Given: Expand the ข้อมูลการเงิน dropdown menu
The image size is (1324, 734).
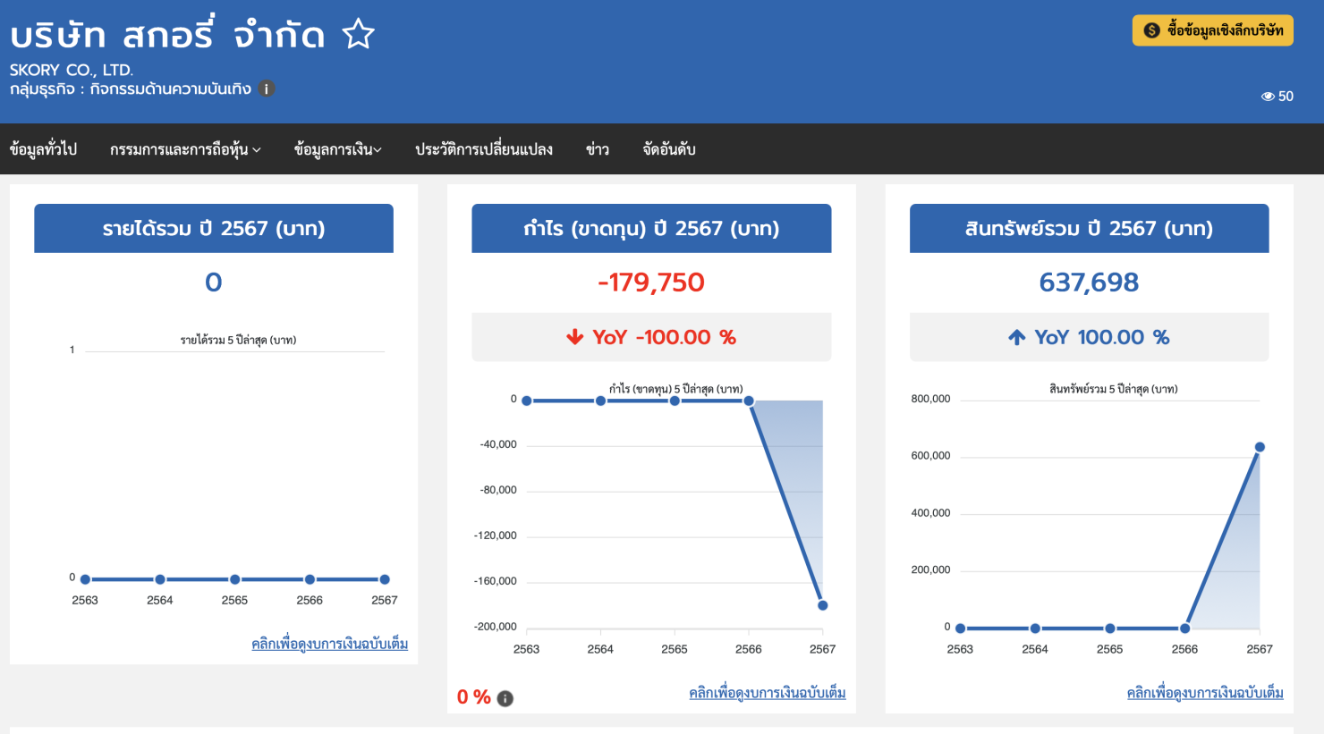Looking at the screenshot, I should point(337,149).
